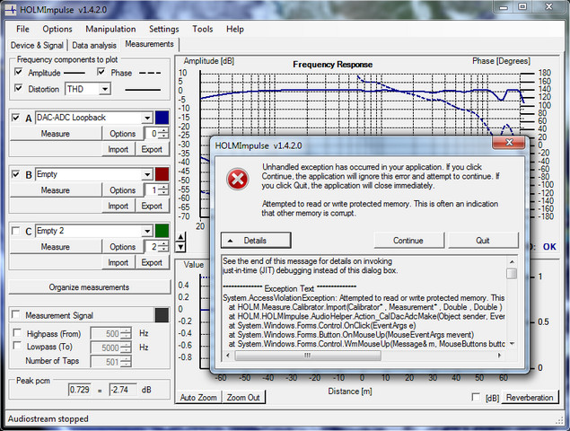Open the Manipulation menu

pyautogui.click(x=110, y=29)
